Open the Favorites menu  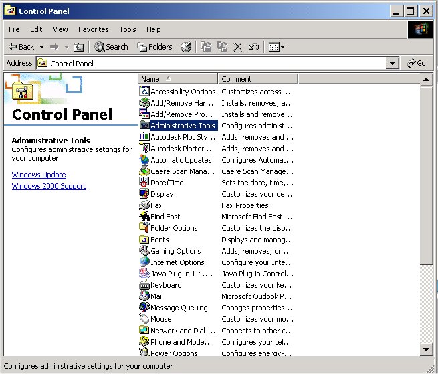tap(93, 29)
